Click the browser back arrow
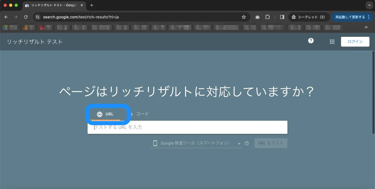Screen dimensions: 375x189 point(6,17)
